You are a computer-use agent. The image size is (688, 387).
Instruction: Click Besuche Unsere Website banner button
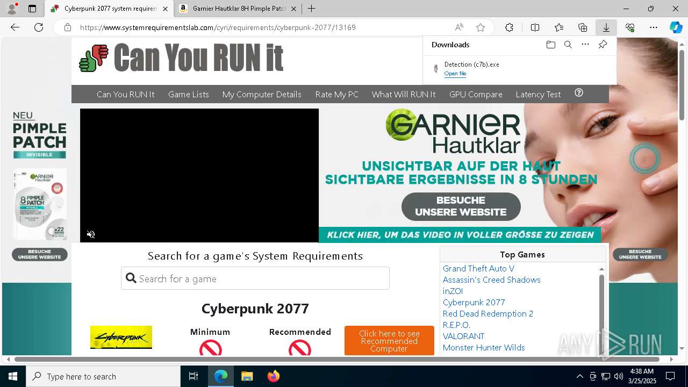(x=461, y=206)
